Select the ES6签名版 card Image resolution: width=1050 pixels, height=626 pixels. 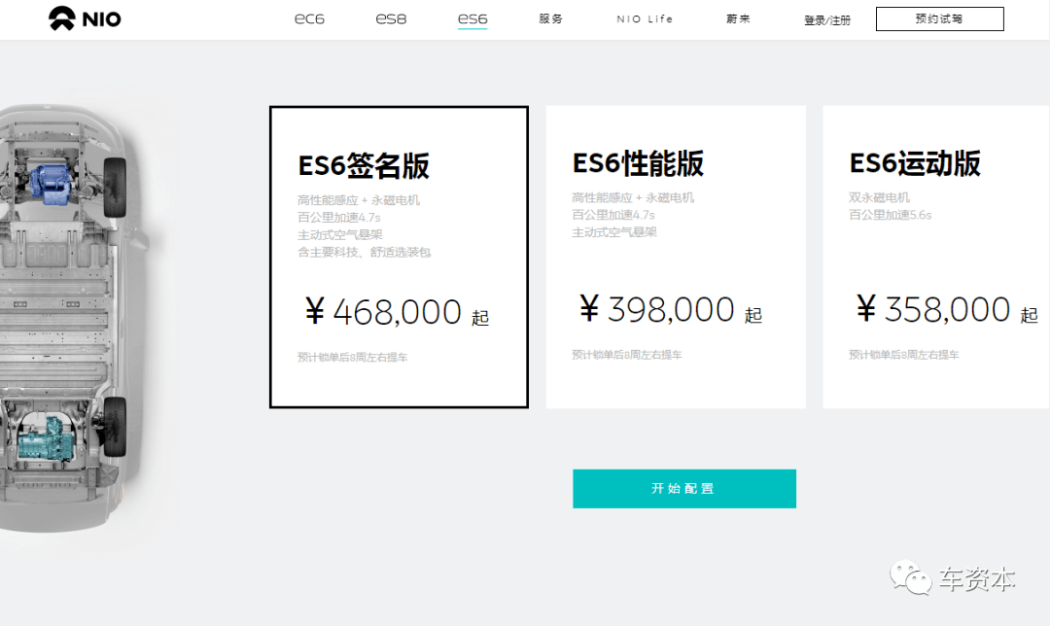(x=400, y=257)
